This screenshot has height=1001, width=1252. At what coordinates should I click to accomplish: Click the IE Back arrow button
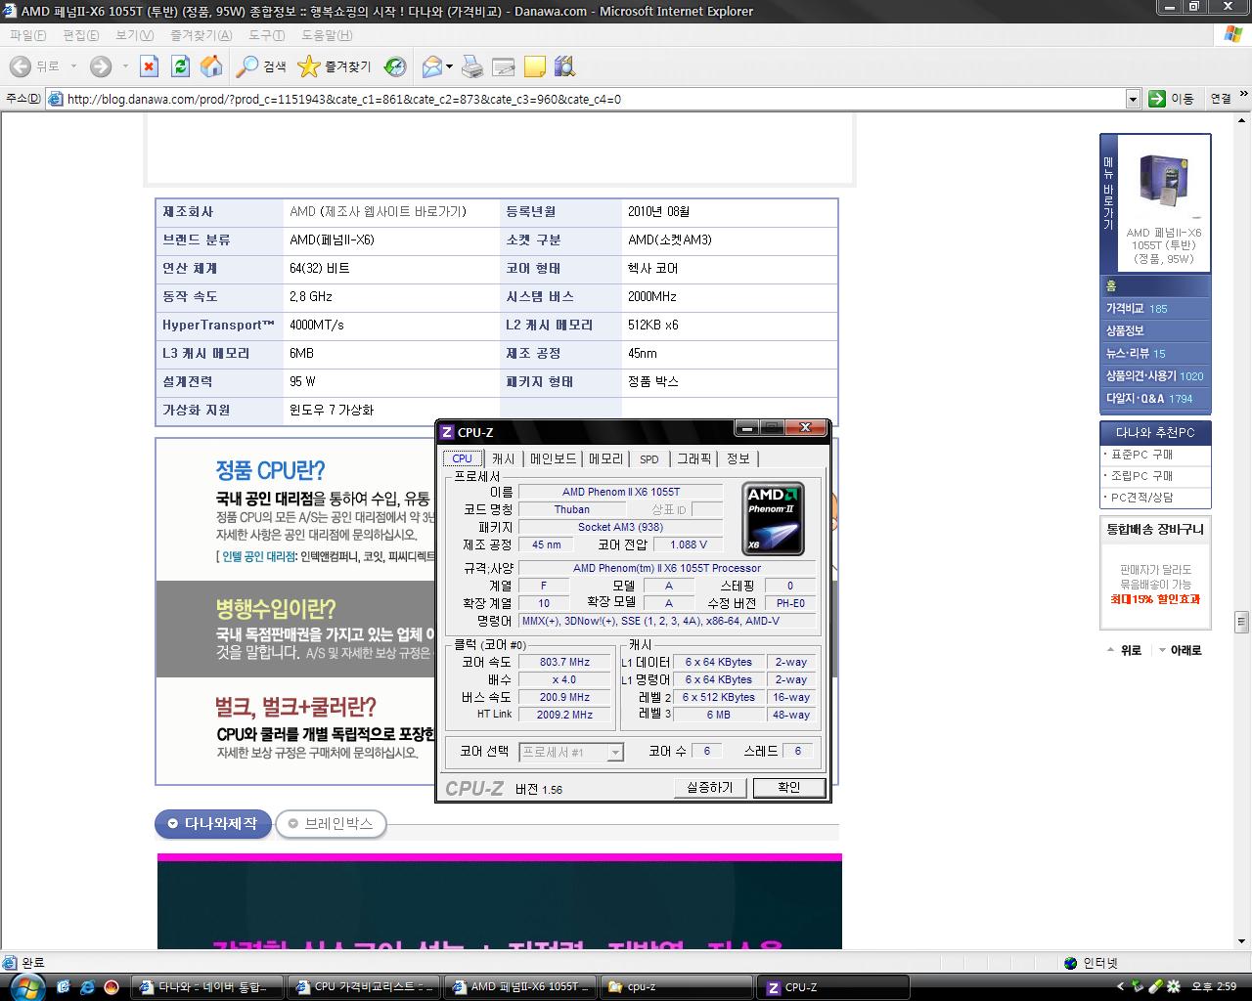coord(21,66)
